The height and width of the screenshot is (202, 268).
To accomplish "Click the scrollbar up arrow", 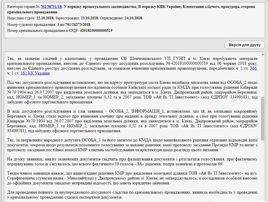I will tap(263, 54).
